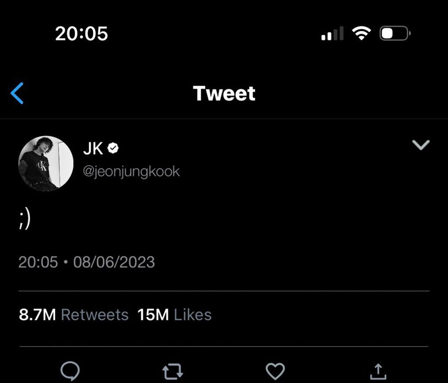Image resolution: width=448 pixels, height=383 pixels.
Task: Reply with the speech bubble icon
Action: [x=70, y=371]
